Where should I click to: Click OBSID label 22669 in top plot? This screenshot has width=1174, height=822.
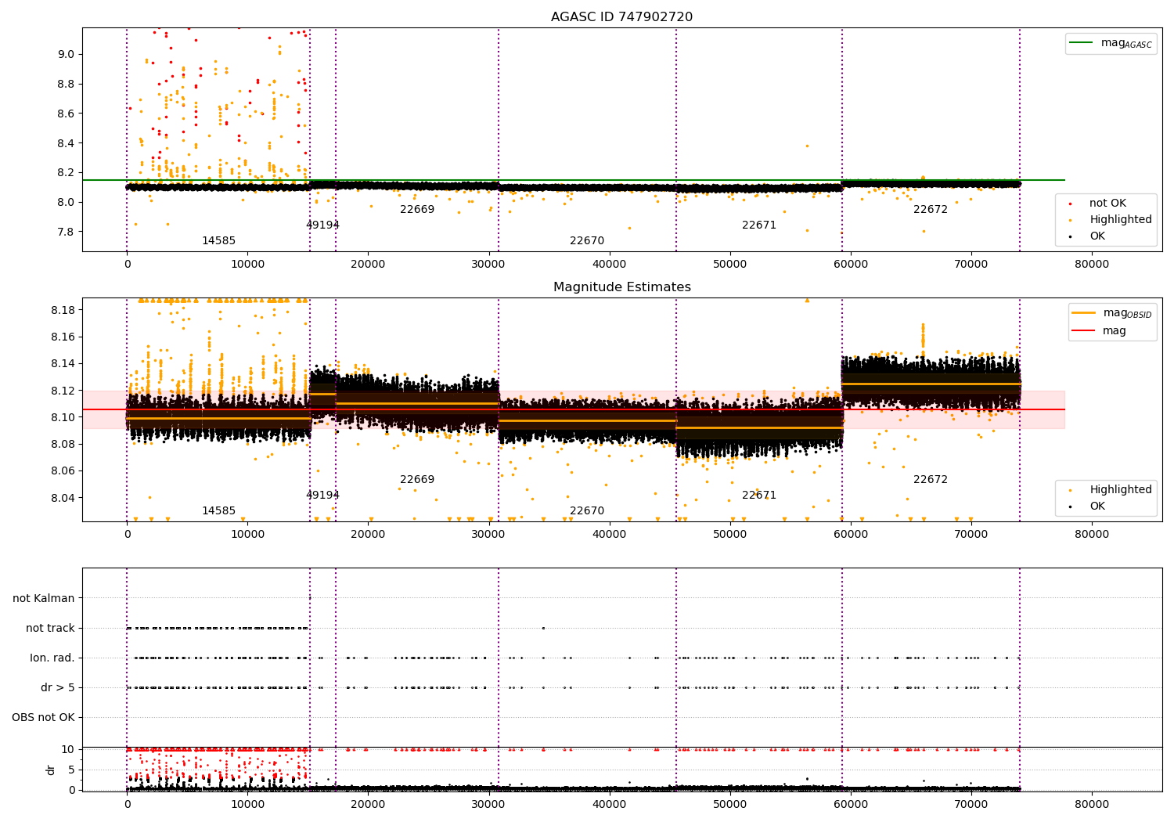(417, 210)
